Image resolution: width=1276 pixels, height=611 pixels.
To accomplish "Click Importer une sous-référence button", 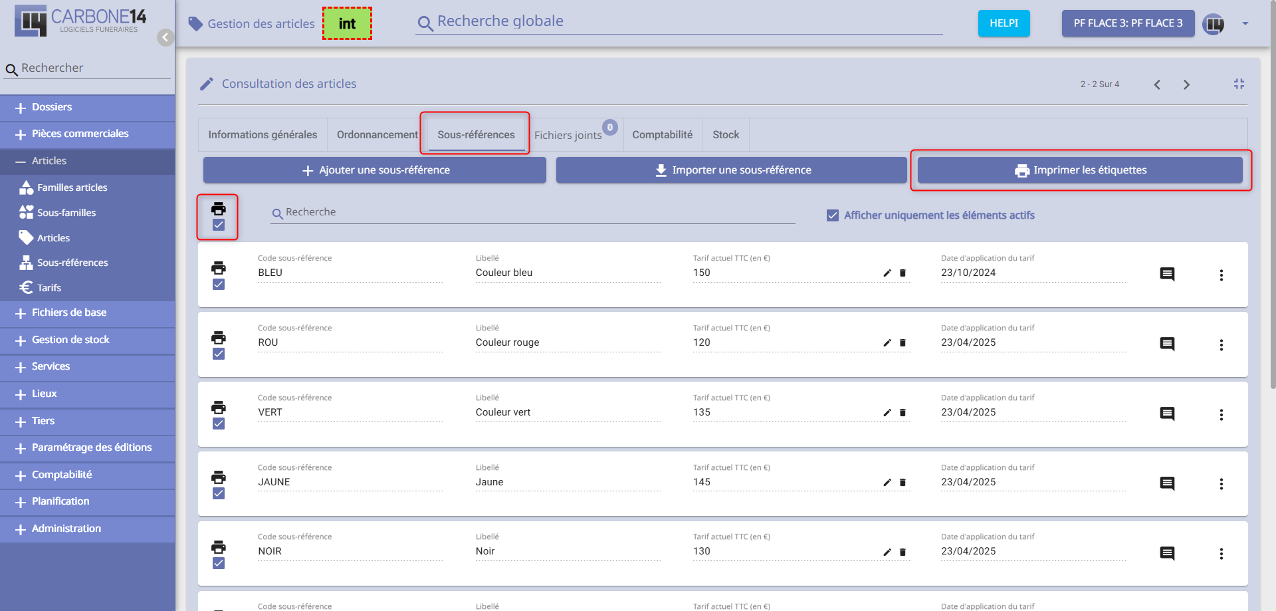I will (x=731, y=170).
